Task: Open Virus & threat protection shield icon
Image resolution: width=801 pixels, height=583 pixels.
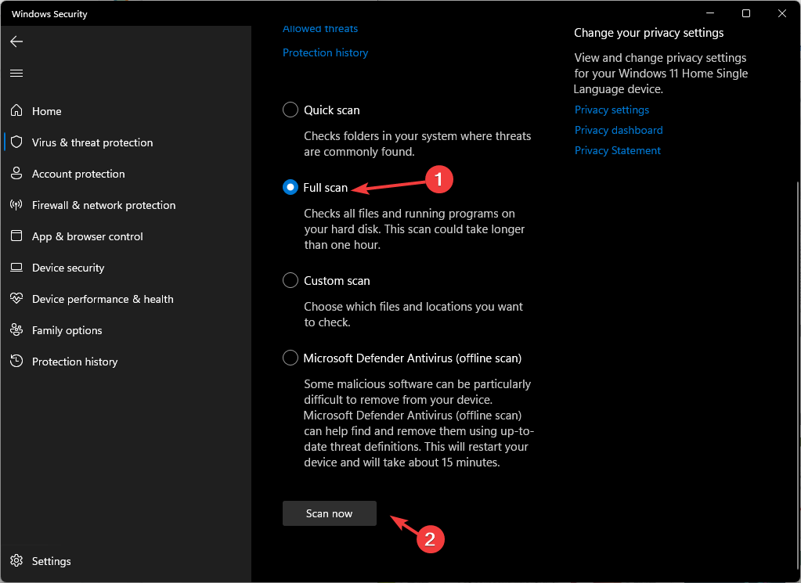Action: (16, 142)
